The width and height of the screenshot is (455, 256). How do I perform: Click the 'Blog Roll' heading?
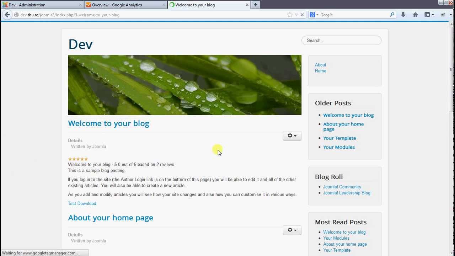(329, 177)
